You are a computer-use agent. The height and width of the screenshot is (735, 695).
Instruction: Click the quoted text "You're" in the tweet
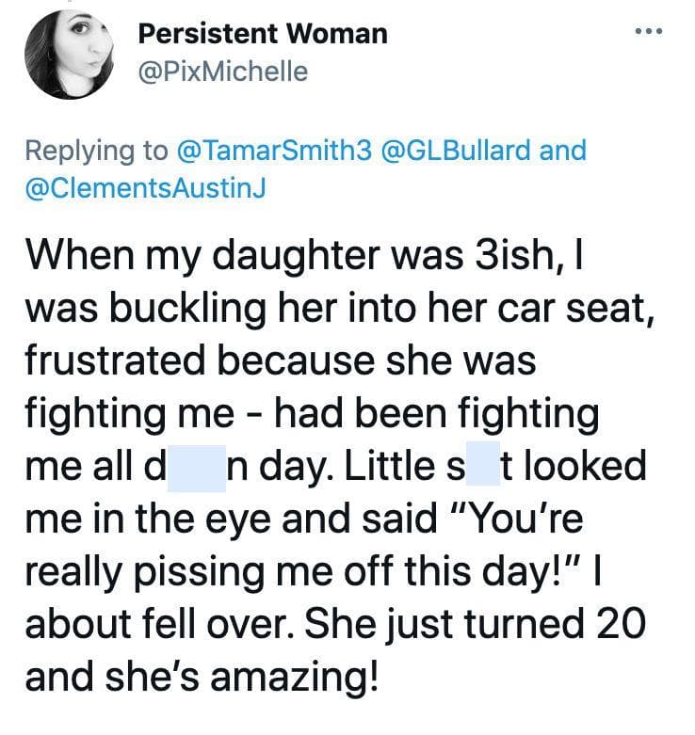(x=517, y=518)
